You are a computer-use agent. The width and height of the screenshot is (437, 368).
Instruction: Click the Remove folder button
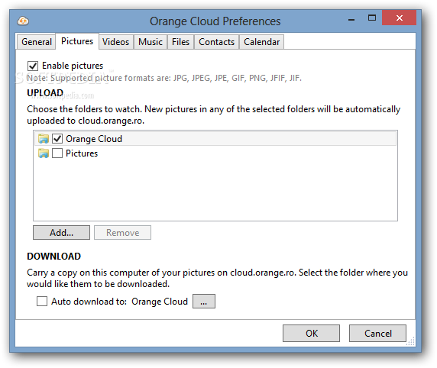(123, 232)
